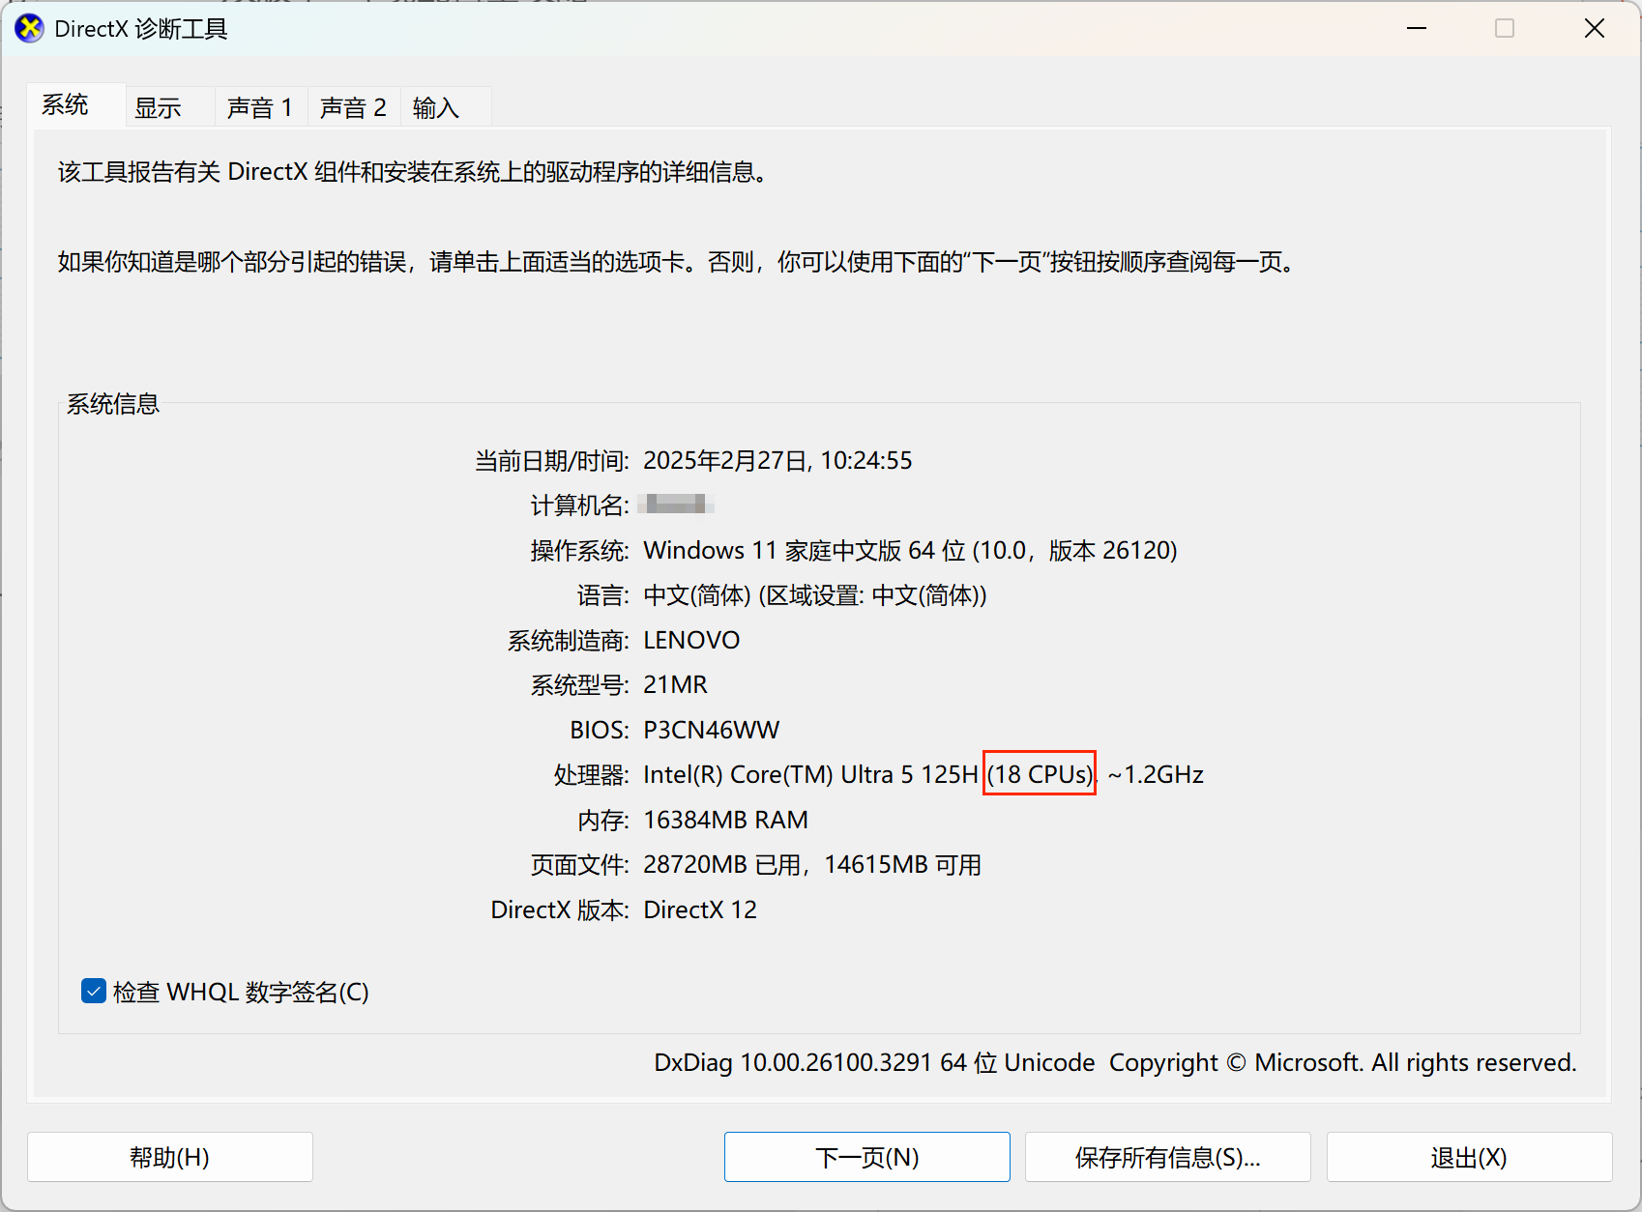The width and height of the screenshot is (1642, 1212).
Task: Click the memory value 16384MB RAM
Action: point(725,820)
